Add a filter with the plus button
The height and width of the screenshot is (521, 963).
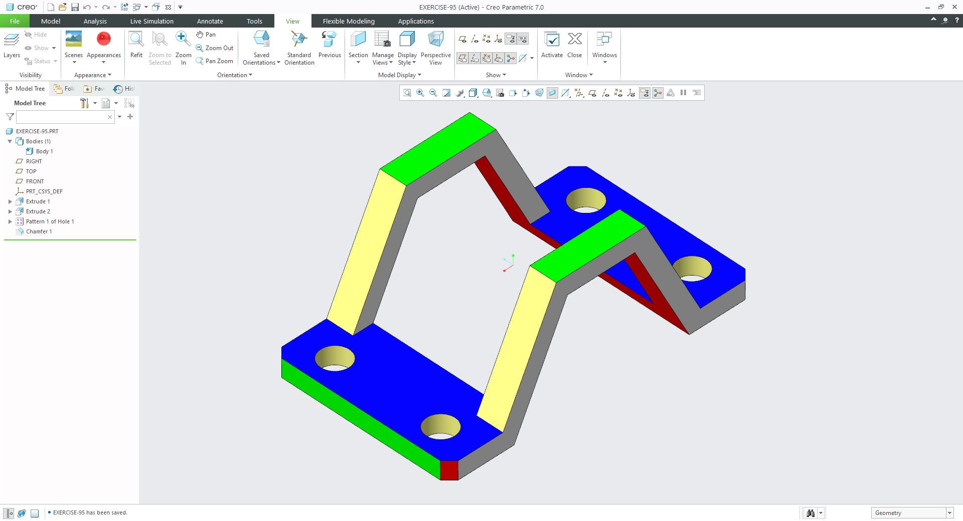(130, 117)
